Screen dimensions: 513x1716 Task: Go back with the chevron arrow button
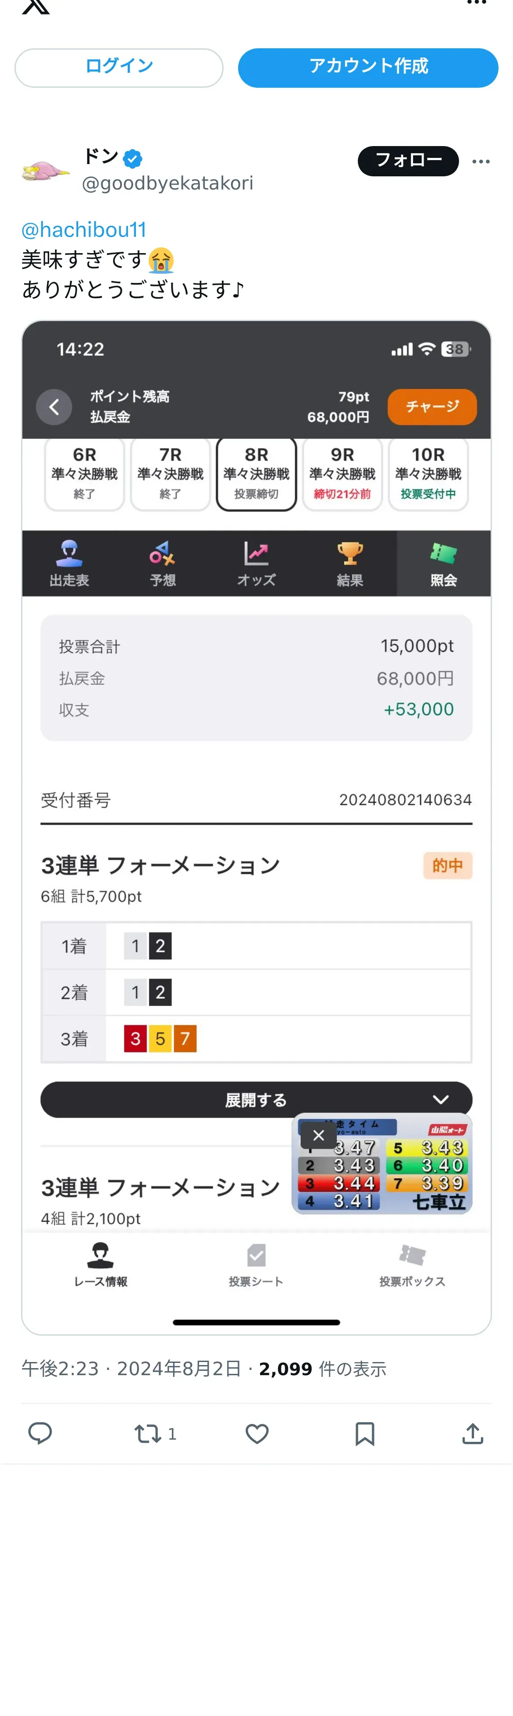click(x=54, y=407)
